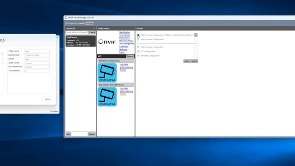
Task: Click the ONVIF logo in the DeskCamera panel
Action: [x=107, y=41]
